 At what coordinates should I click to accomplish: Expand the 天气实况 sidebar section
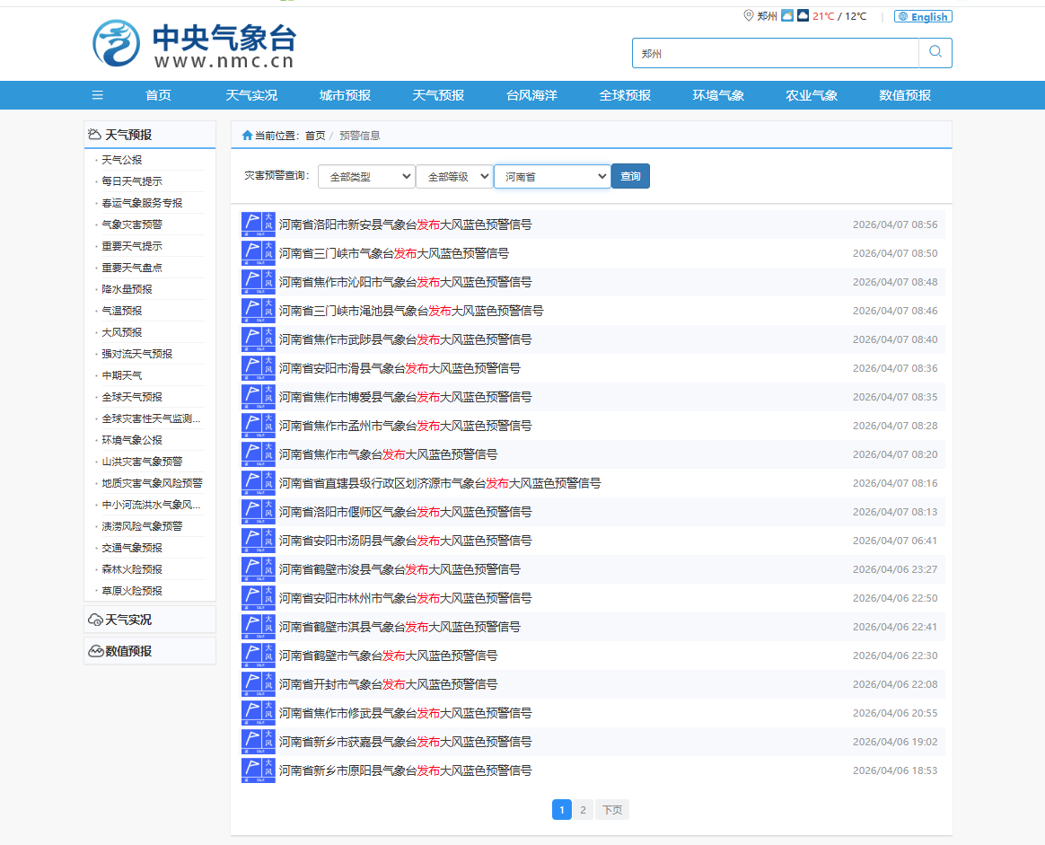128,620
